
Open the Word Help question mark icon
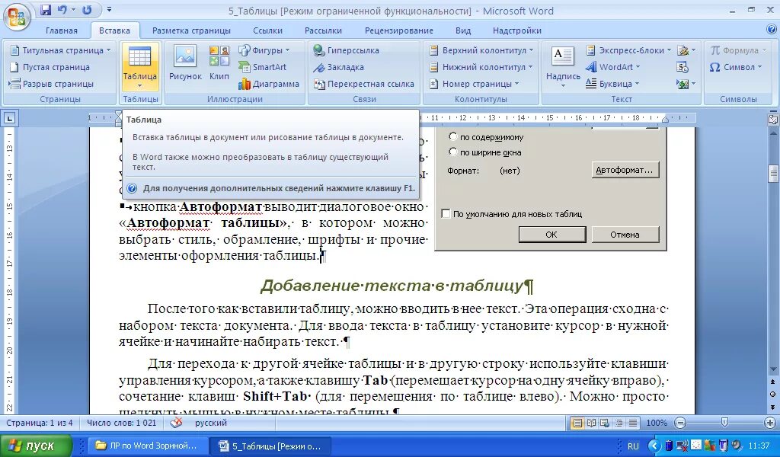click(772, 30)
